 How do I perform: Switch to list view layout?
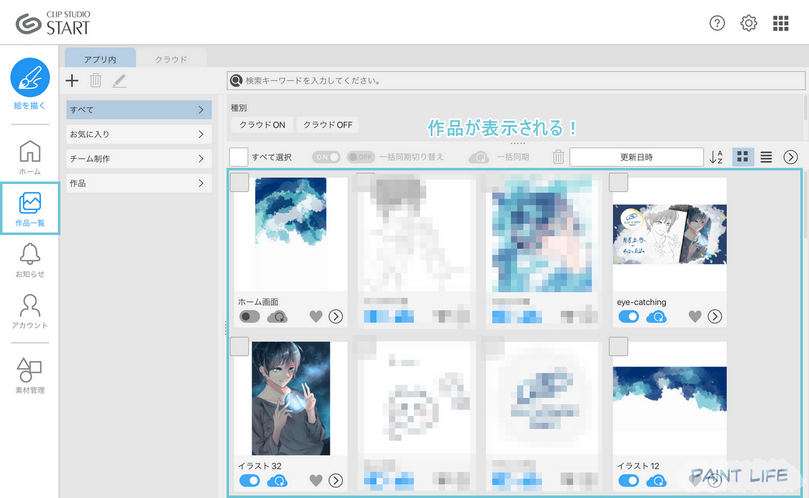pos(765,157)
